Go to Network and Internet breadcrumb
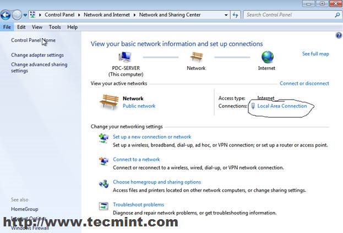The height and width of the screenshot is (233, 343). pos(107,15)
